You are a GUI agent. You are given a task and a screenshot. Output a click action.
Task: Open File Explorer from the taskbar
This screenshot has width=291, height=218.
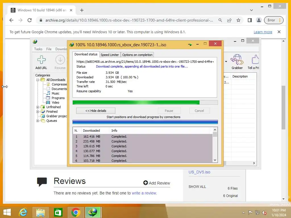point(40,212)
